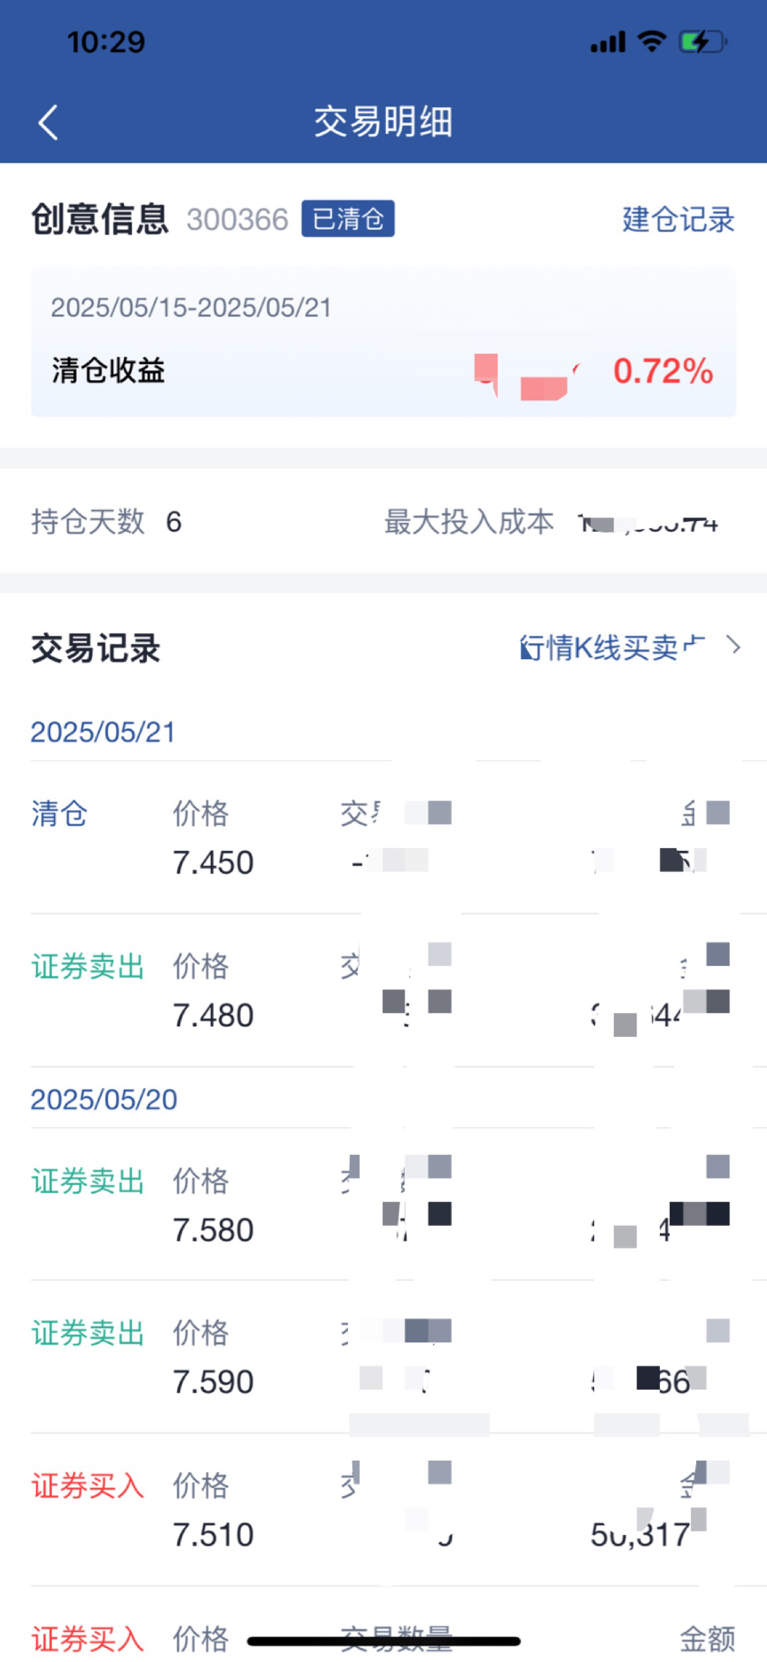Tap the Wi-Fi status icon
The width and height of the screenshot is (767, 1662).
tap(652, 41)
